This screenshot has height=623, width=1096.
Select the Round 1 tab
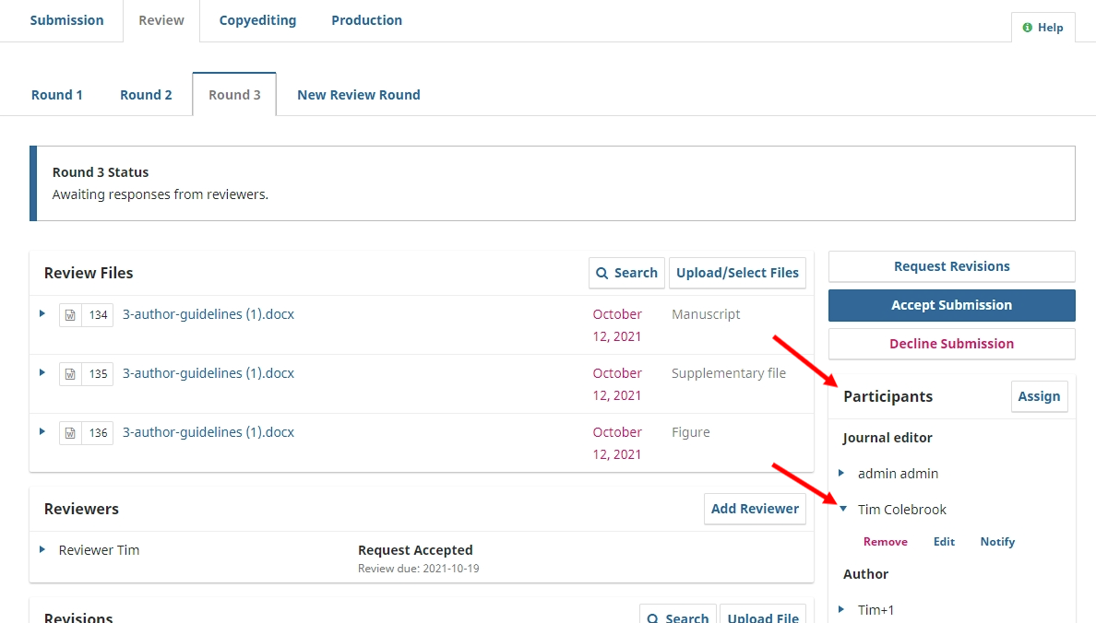[56, 95]
